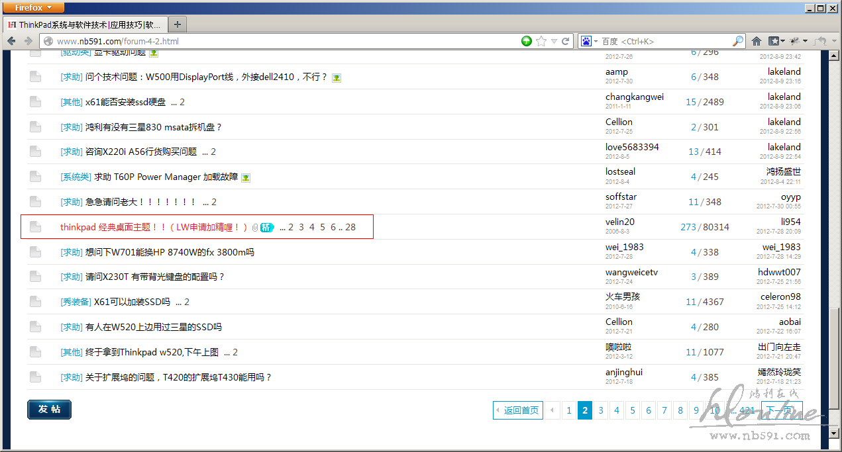The height and width of the screenshot is (452, 842).
Task: Click the paperclip attachment icon on thinkpad theme thread
Action: [254, 227]
